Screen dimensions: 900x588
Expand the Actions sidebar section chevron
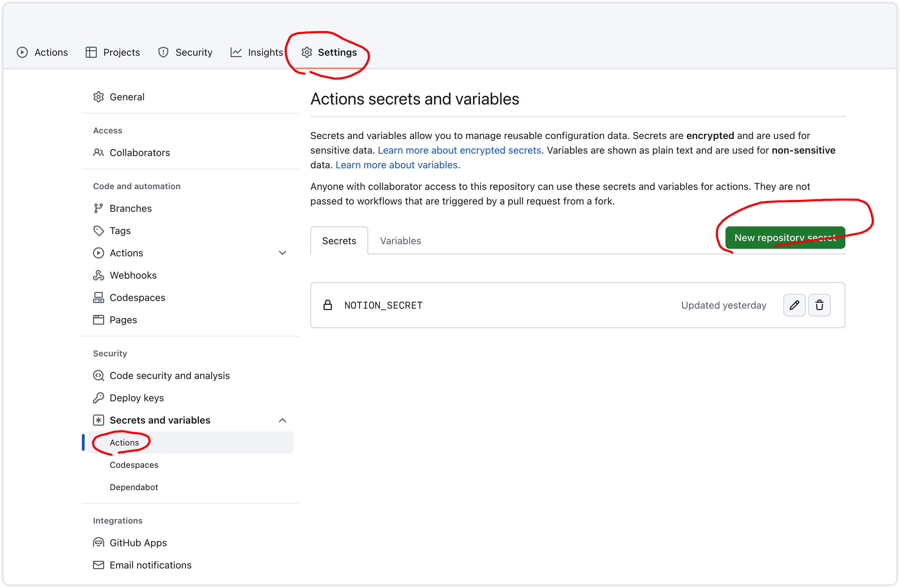282,253
